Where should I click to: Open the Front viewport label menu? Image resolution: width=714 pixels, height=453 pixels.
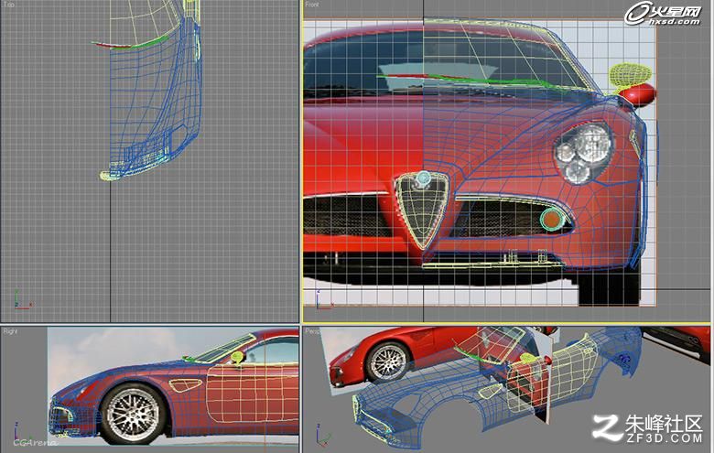tap(312, 5)
